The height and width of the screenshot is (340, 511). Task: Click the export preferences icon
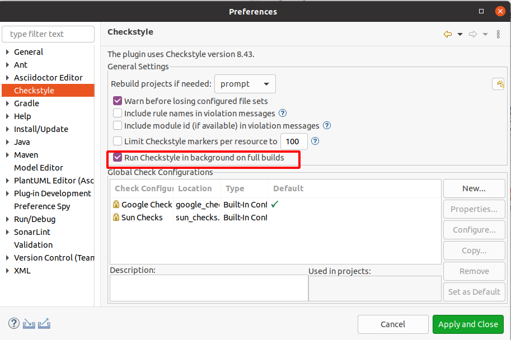44,324
